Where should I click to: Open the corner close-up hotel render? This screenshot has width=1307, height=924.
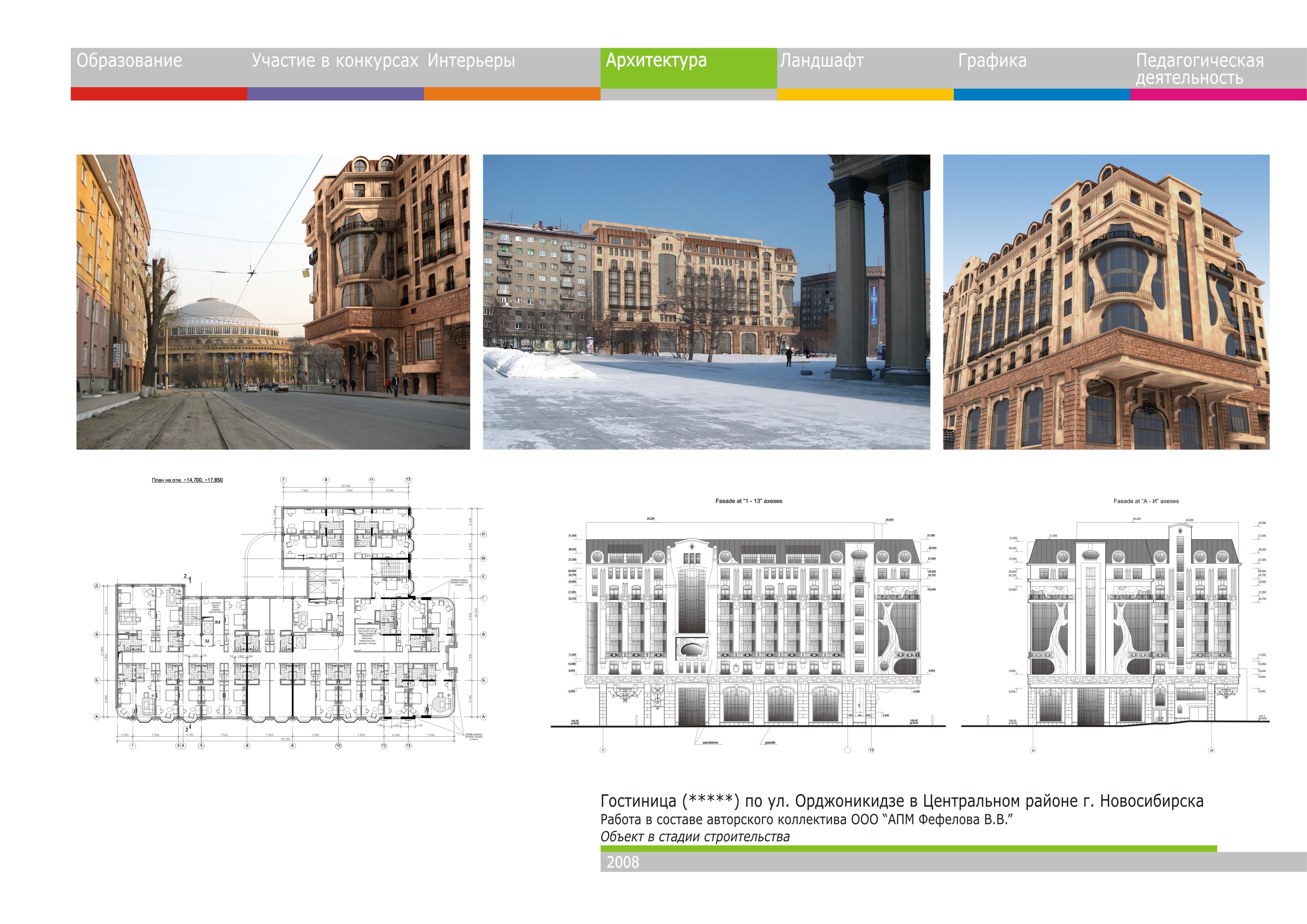(x=1106, y=302)
